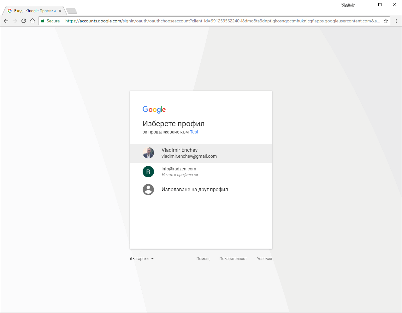Close the Chrome window

(x=394, y=5)
